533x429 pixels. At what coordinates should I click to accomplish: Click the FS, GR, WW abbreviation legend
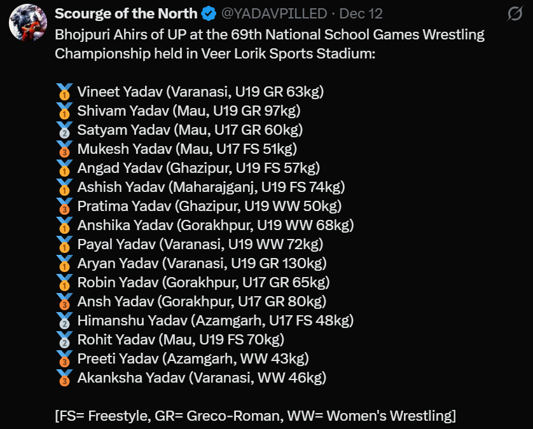click(x=256, y=416)
